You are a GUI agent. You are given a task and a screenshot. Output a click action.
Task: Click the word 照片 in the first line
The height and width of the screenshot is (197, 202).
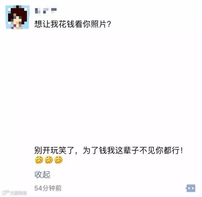99,24
